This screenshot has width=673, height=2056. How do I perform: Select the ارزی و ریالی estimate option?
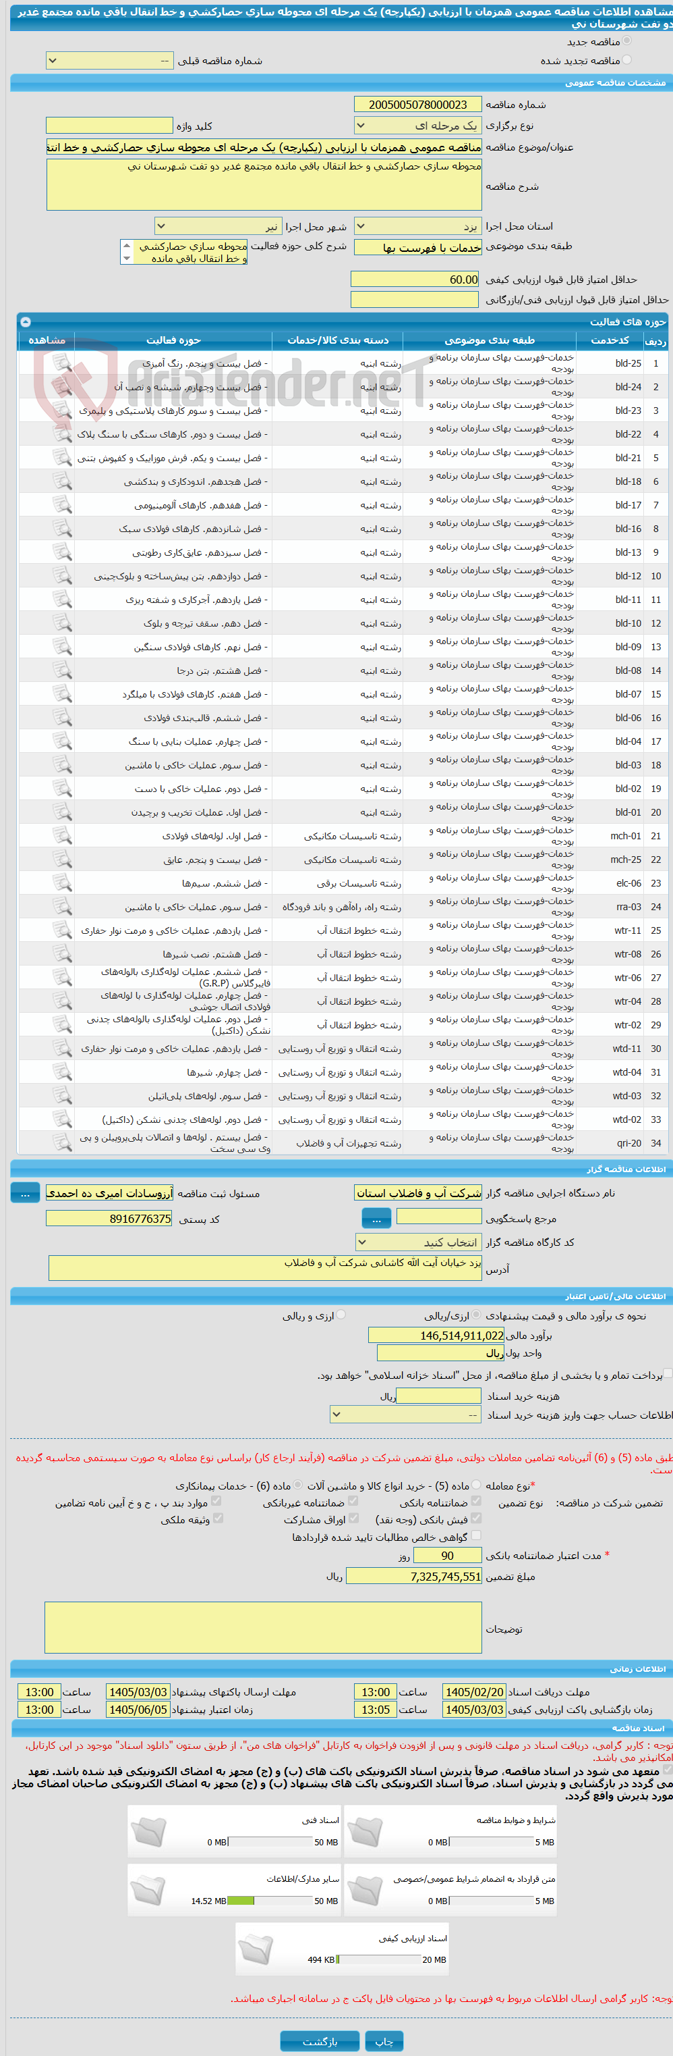pyautogui.click(x=341, y=1315)
